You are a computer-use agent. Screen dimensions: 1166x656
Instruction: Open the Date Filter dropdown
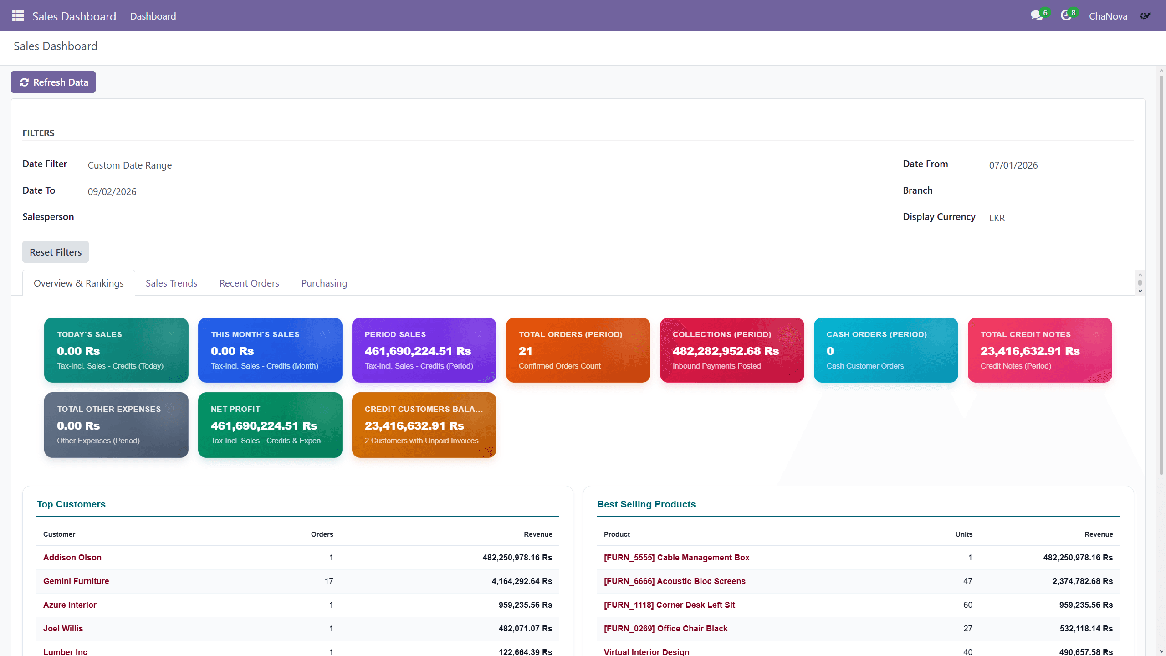pyautogui.click(x=130, y=165)
